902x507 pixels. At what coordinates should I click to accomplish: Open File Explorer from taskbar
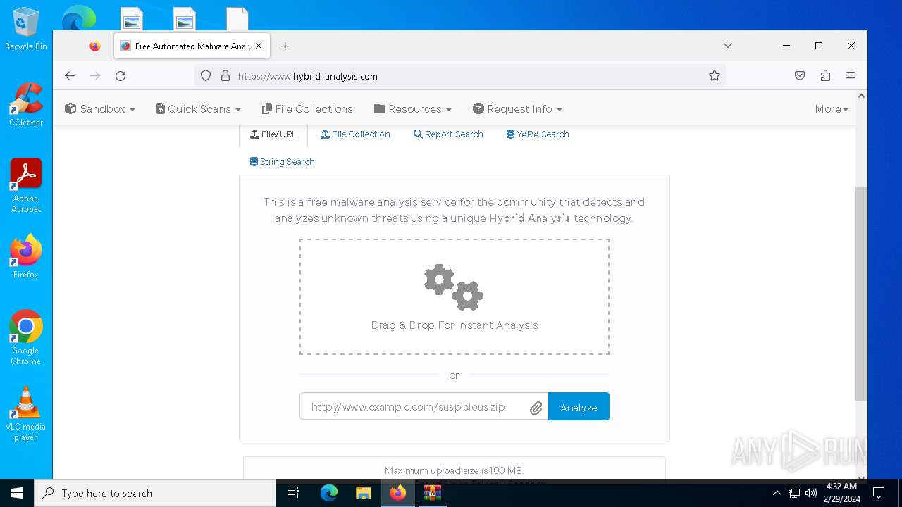pos(364,493)
